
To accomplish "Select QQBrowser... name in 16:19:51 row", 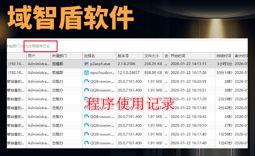I will (x=102, y=90).
